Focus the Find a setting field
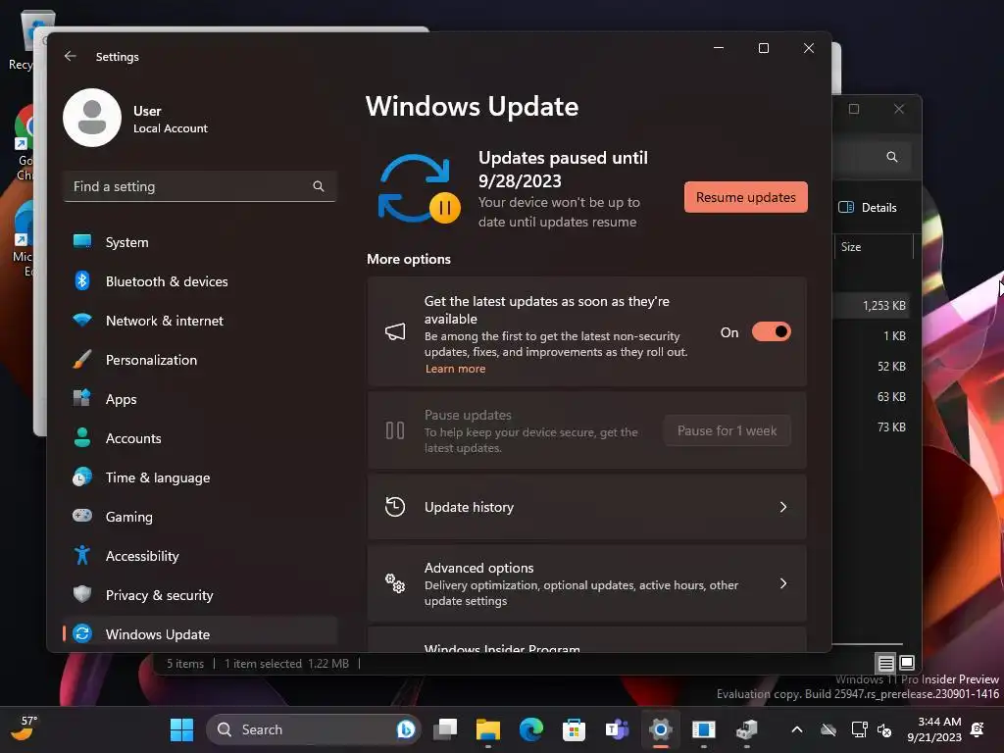Screen dimensions: 1004x753 [x=200, y=186]
